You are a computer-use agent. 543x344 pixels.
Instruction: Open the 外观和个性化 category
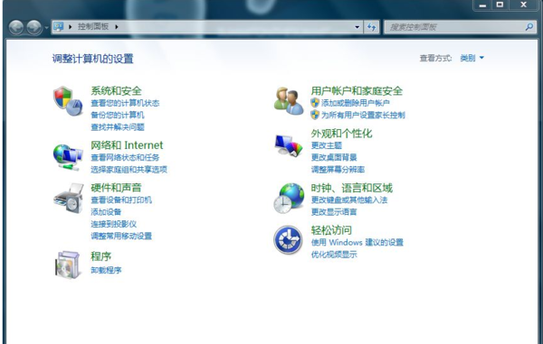(x=341, y=134)
